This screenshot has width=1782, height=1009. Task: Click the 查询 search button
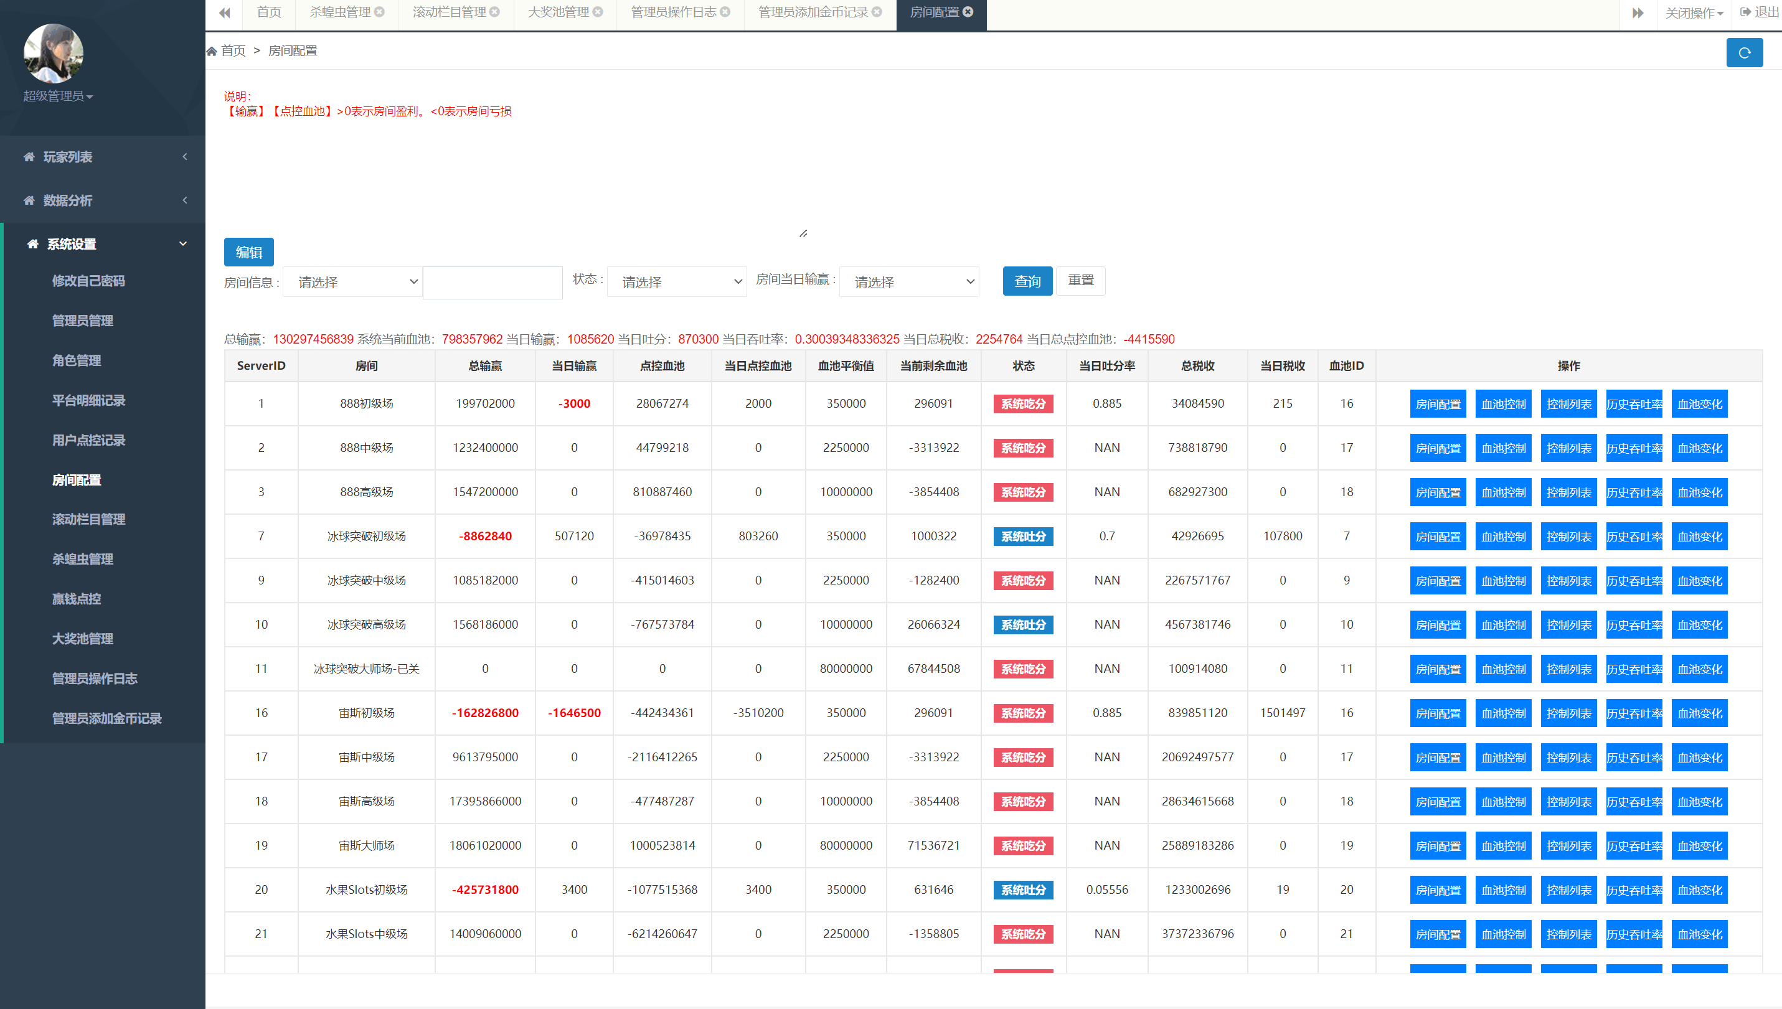pos(1027,281)
